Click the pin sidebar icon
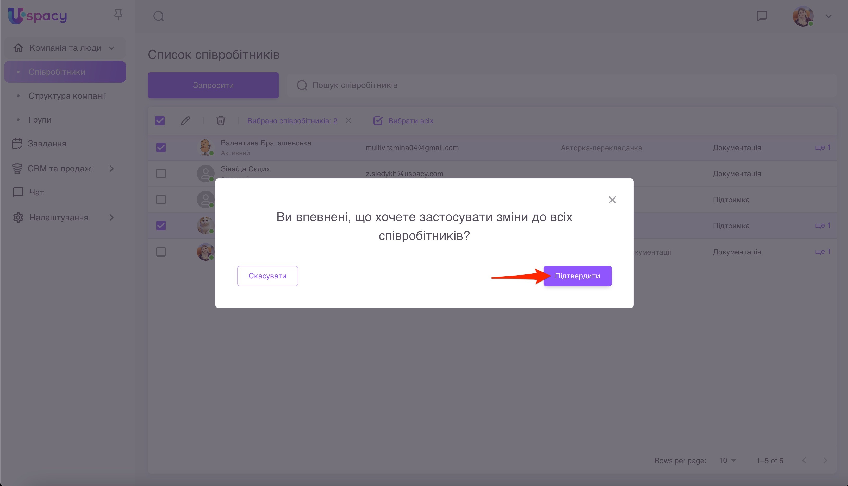 click(x=118, y=15)
